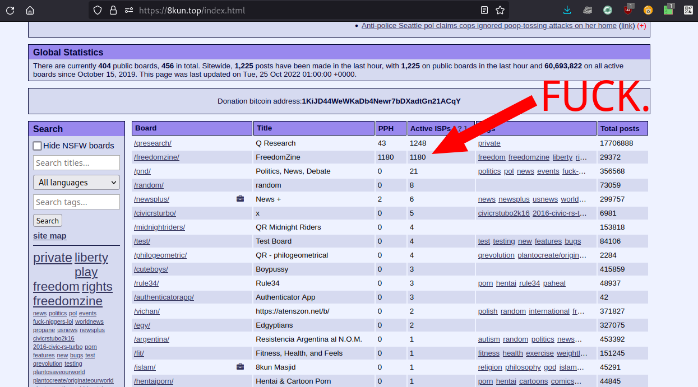Click the philosophy tag in the /islam/ row
This screenshot has height=387, width=698.
[523, 367]
